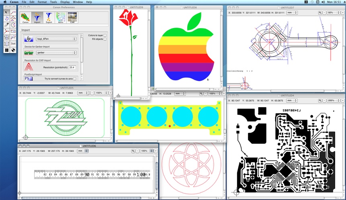This screenshot has width=346, height=200.
Task: Open the Tools menu
Action: (x=53, y=2)
